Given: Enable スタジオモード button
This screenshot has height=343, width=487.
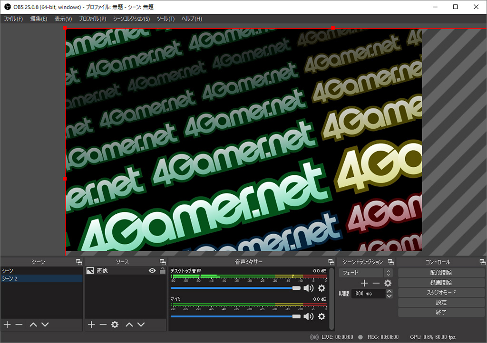Looking at the screenshot, I should [x=441, y=293].
